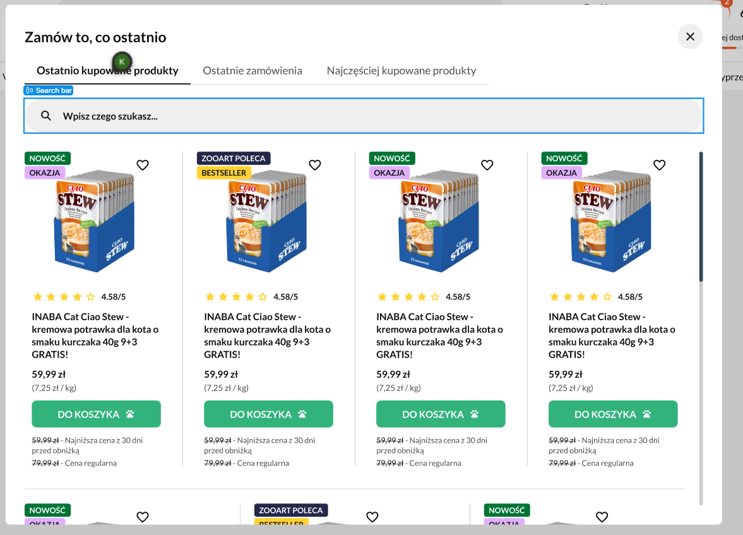The width and height of the screenshot is (743, 535).
Task: Close the reorder dialog
Action: click(x=690, y=37)
